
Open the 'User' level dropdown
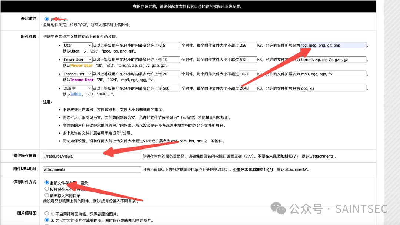point(77,45)
